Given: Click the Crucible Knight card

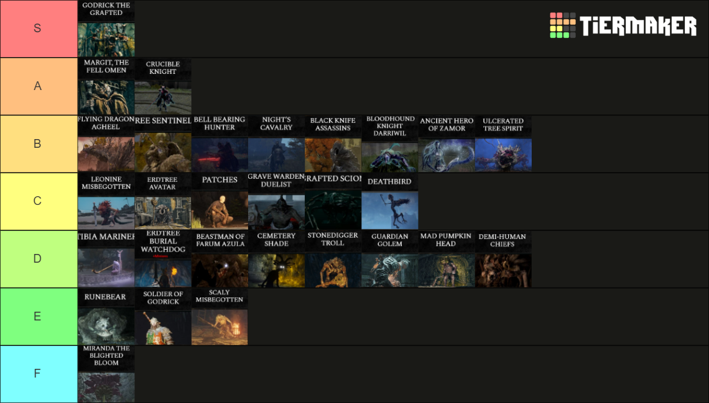Looking at the screenshot, I should 163,86.
